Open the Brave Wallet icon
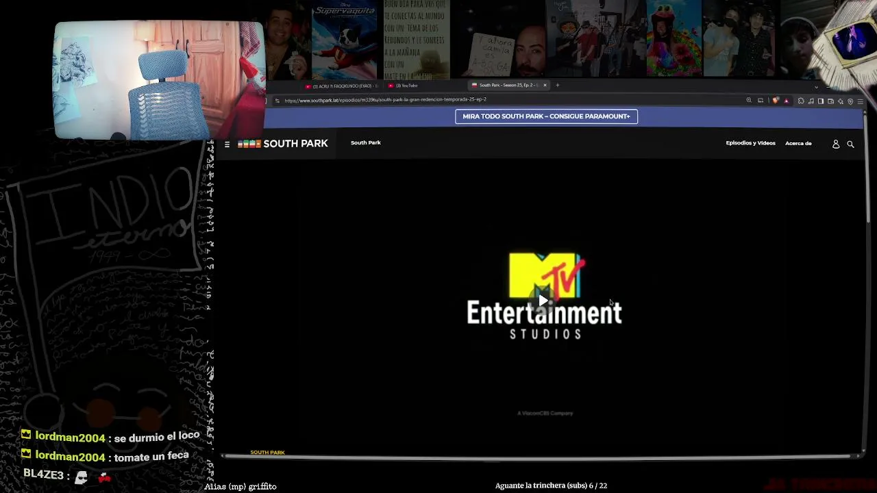 pos(830,101)
